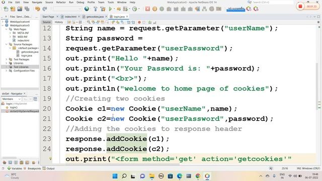Open the project configuration combo box in toolbar
The image size is (322, 181).
tap(67, 9)
